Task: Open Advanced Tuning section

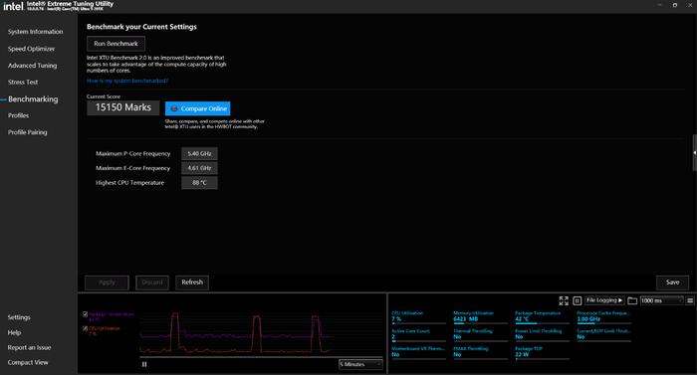Action: coord(32,66)
